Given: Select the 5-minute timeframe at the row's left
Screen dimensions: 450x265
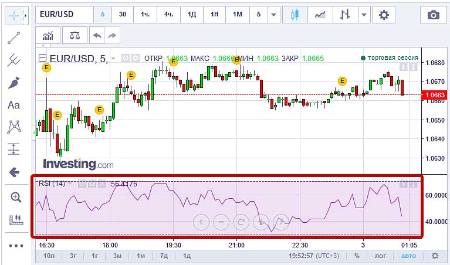Looking at the screenshot, I should pos(103,14).
